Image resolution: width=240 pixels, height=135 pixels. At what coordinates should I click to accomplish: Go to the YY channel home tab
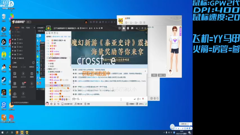124,28
